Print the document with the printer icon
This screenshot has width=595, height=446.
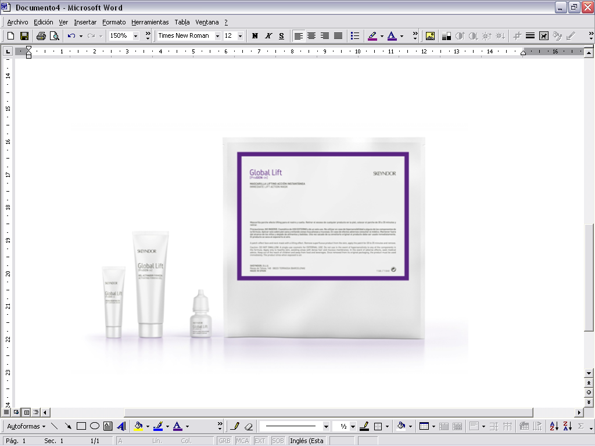41,36
